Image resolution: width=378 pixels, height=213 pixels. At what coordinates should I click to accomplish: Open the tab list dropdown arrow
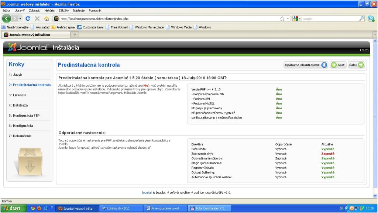(x=375, y=35)
